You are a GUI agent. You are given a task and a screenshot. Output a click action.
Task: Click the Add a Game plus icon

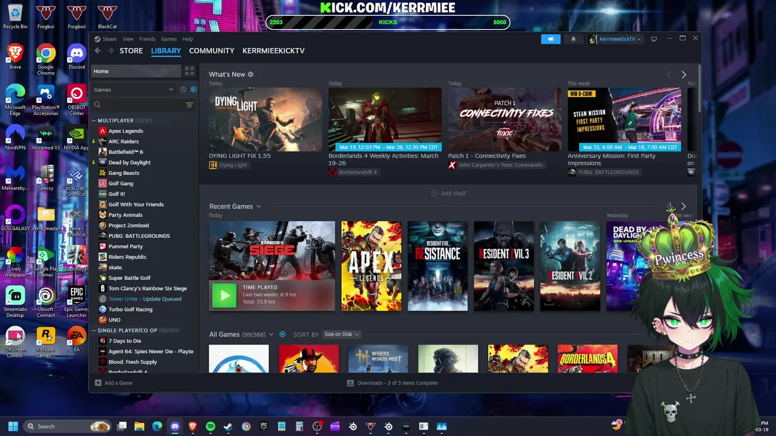[x=98, y=383]
